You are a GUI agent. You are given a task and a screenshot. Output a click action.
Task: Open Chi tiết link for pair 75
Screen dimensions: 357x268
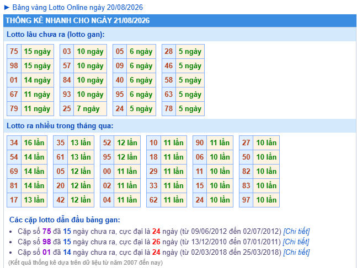coord(296,231)
